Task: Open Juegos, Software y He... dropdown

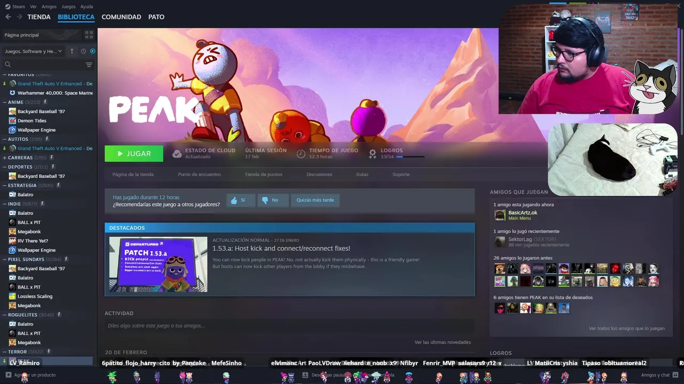Action: pos(33,51)
